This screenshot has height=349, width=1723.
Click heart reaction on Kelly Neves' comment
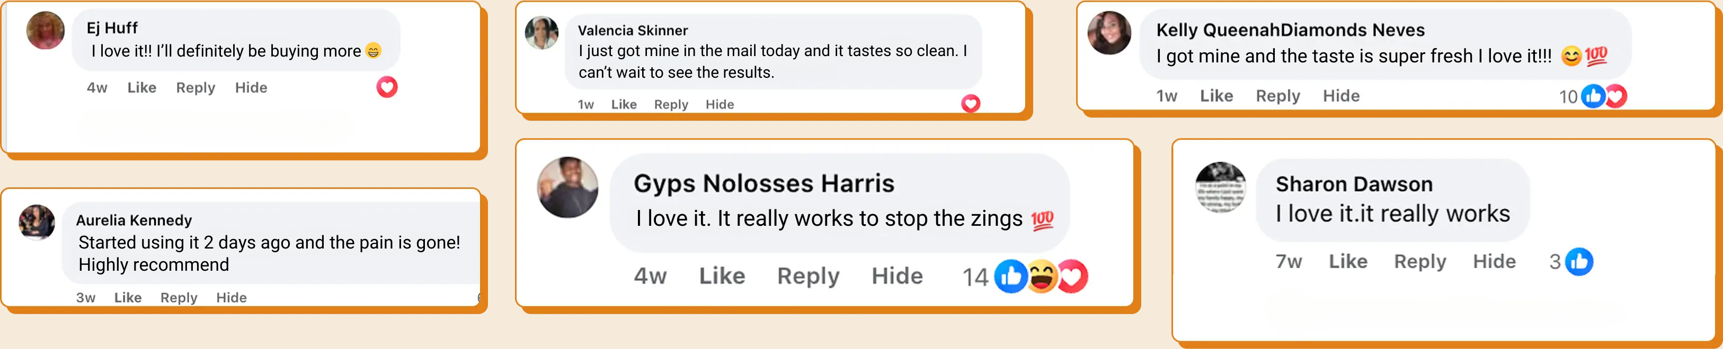(x=1617, y=96)
